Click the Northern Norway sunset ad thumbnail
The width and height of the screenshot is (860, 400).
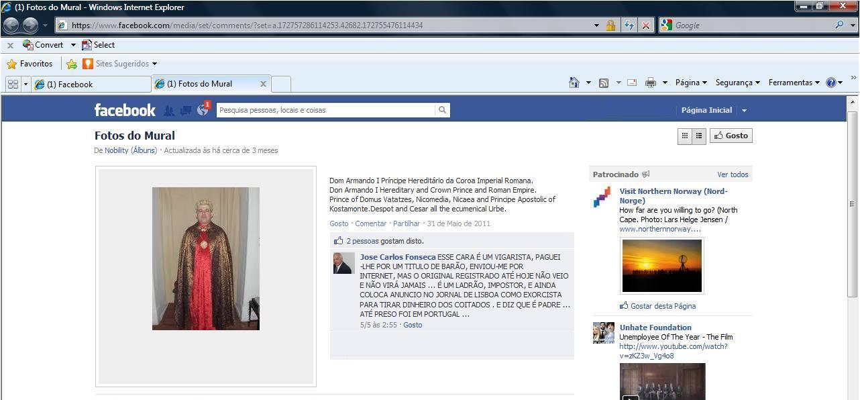[x=661, y=266]
